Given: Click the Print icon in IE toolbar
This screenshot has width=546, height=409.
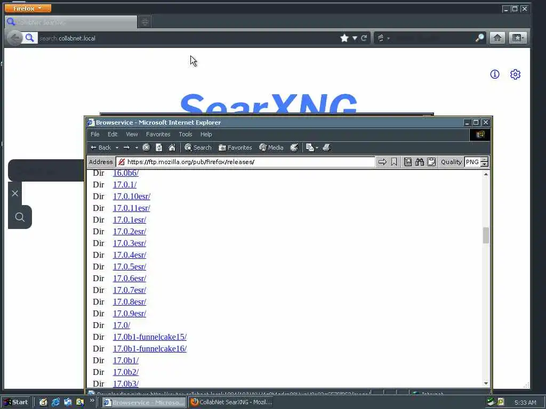Looking at the screenshot, I should (326, 148).
